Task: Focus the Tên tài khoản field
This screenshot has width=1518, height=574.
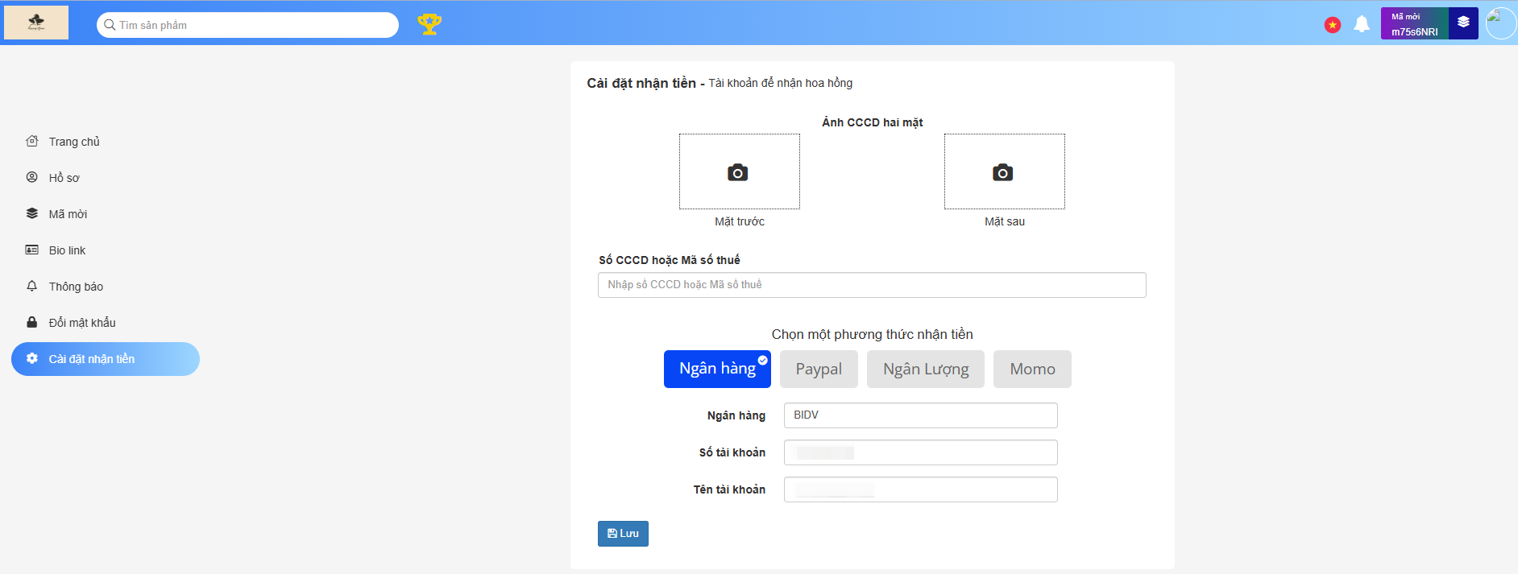Action: pos(920,489)
